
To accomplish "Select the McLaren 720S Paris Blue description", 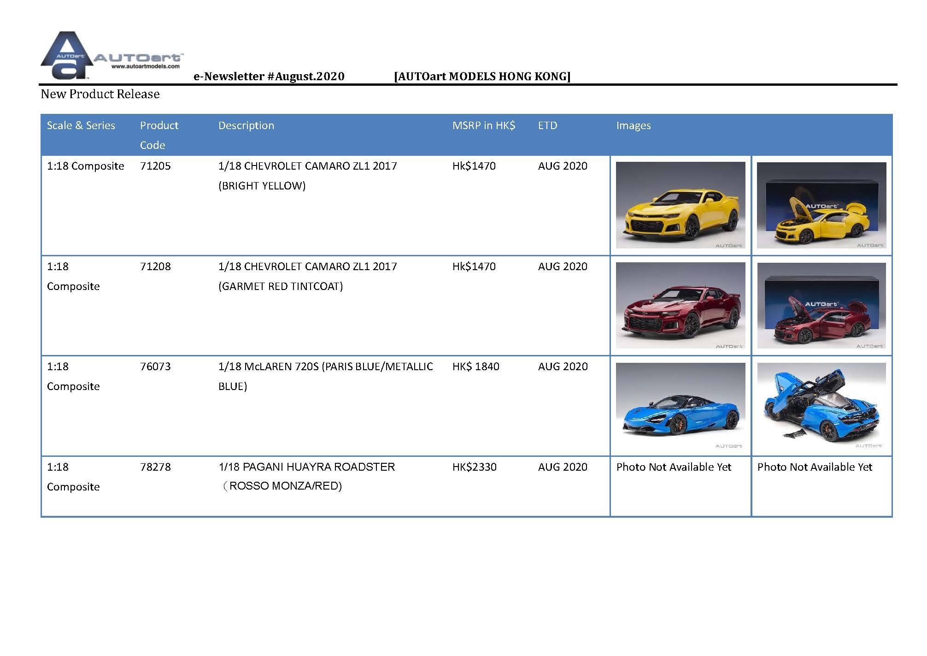I will (x=326, y=376).
